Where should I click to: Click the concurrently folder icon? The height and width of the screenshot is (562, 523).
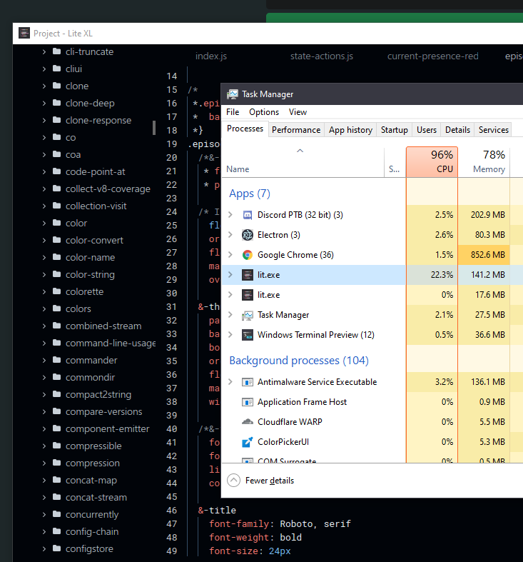tap(56, 514)
